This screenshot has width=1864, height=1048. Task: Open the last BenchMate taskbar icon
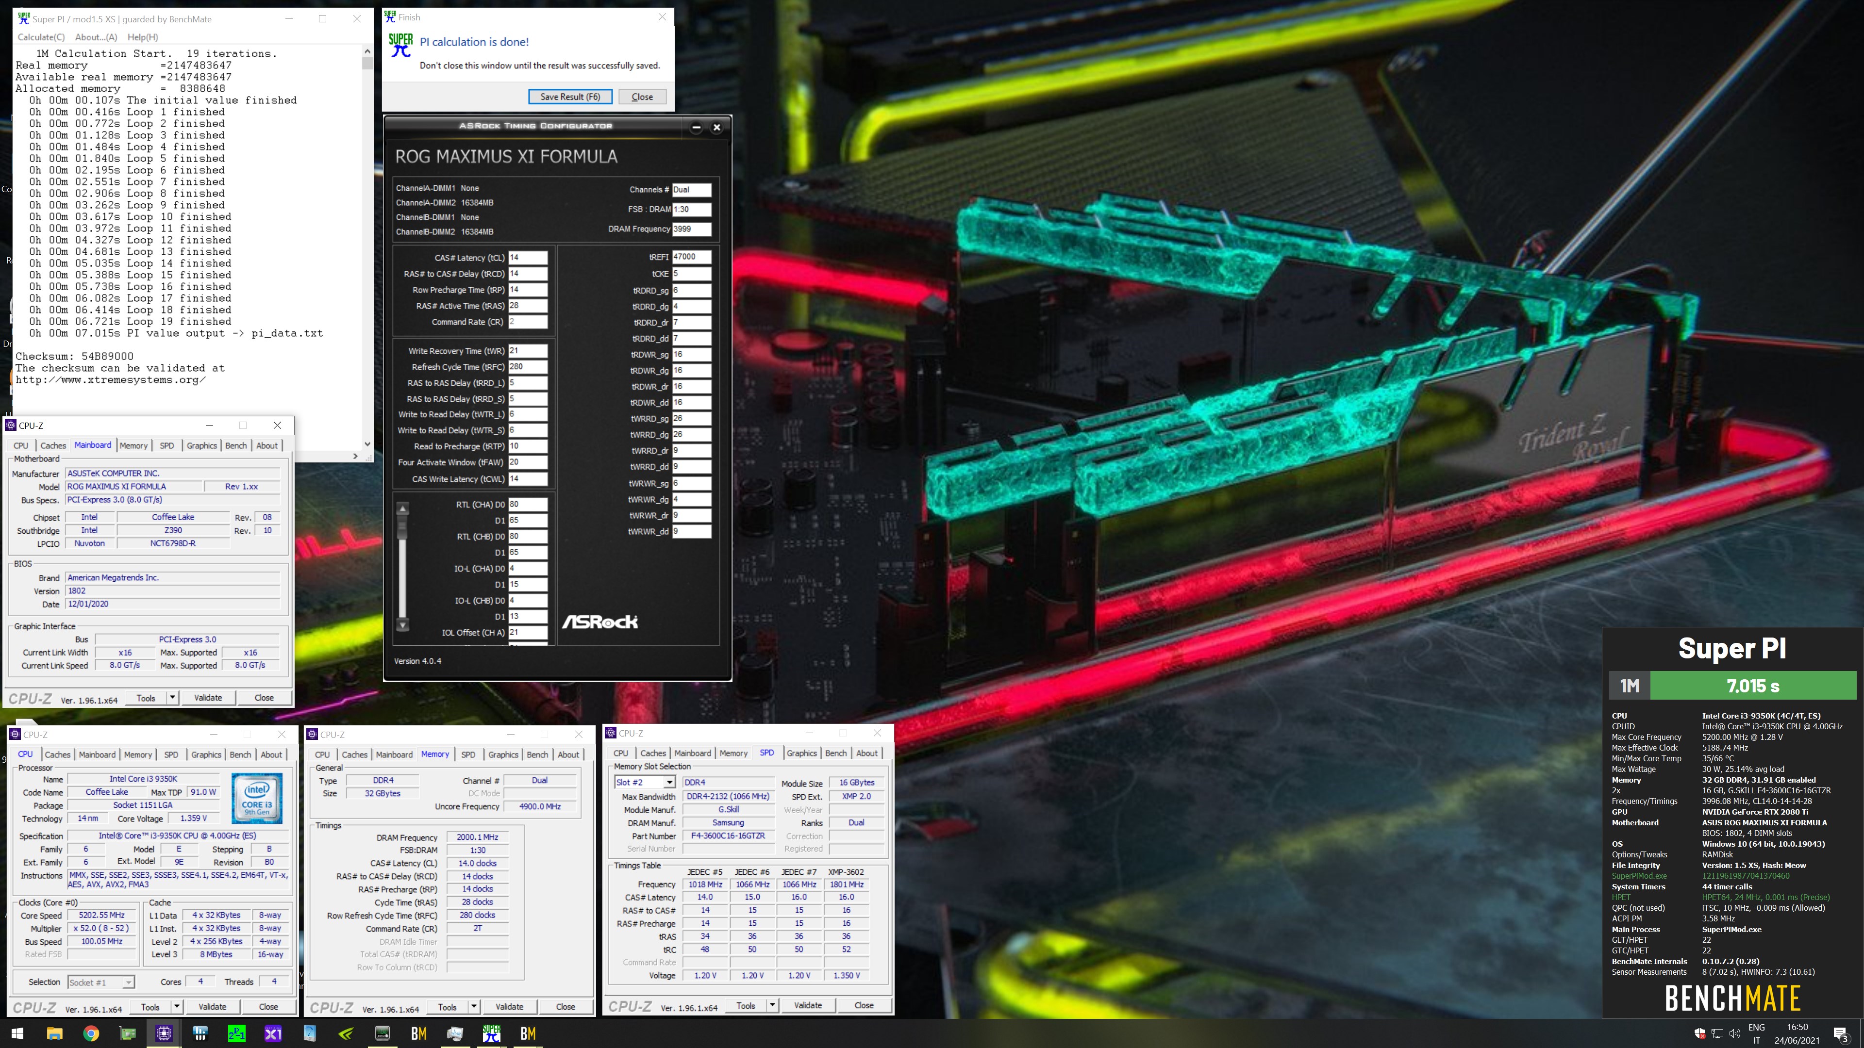(x=528, y=1033)
